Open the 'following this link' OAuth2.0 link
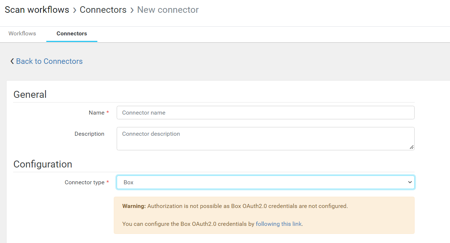 click(x=279, y=224)
